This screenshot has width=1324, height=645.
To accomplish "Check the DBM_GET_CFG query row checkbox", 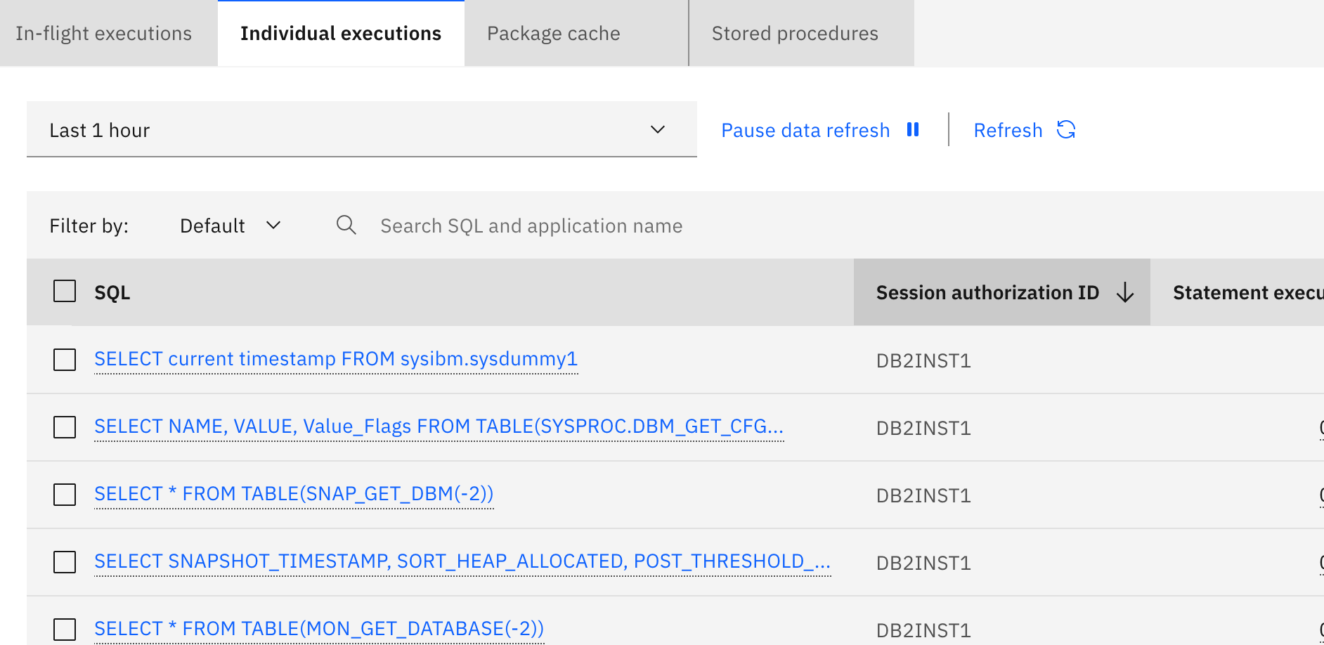I will (x=65, y=427).
